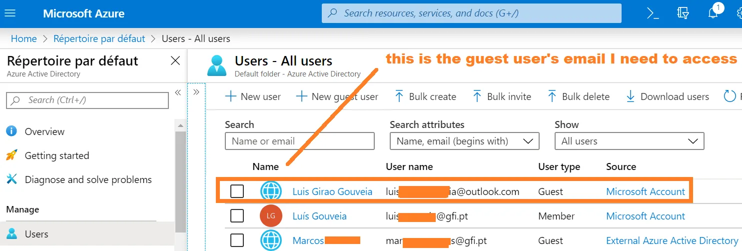This screenshot has width=742, height=251.
Task: Click the Source column header
Action: click(x=621, y=166)
